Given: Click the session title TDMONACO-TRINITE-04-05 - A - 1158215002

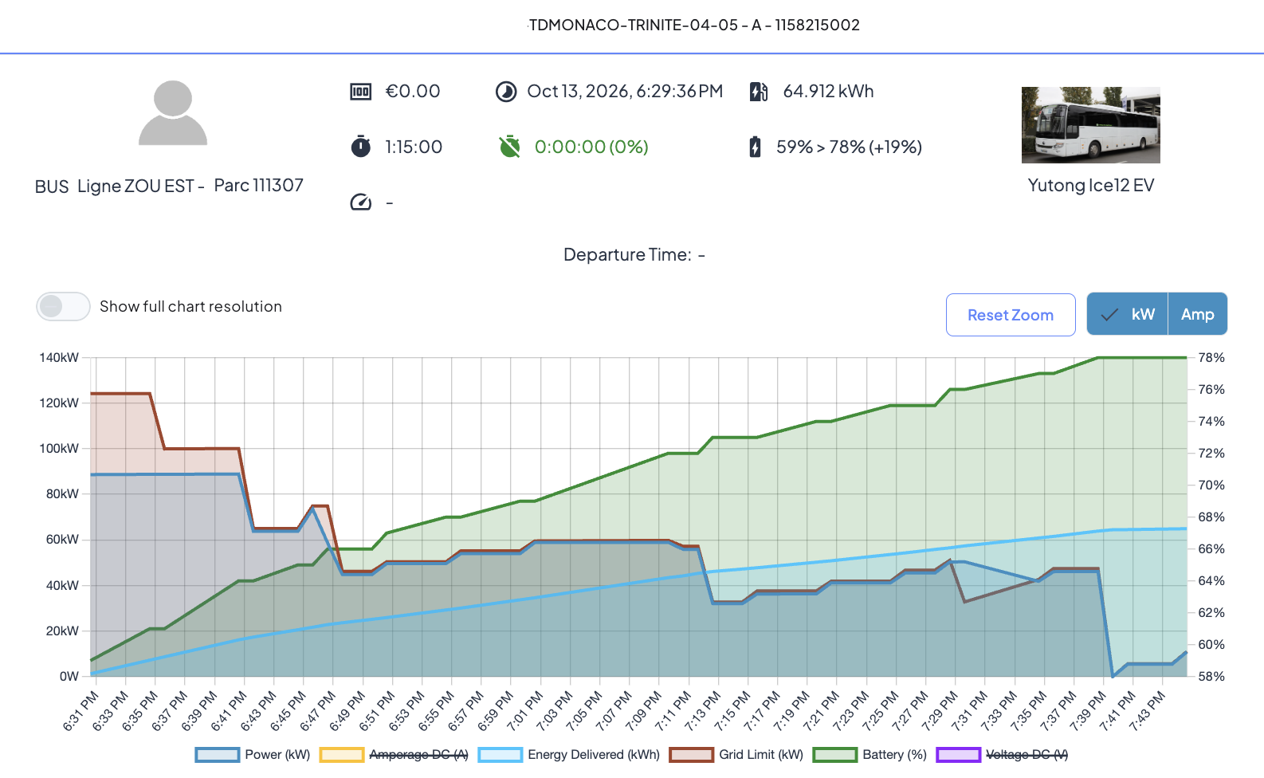Looking at the screenshot, I should click(x=694, y=25).
